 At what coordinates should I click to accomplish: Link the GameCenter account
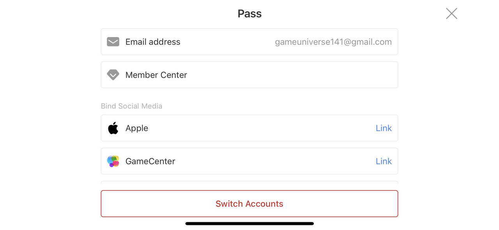pyautogui.click(x=384, y=161)
